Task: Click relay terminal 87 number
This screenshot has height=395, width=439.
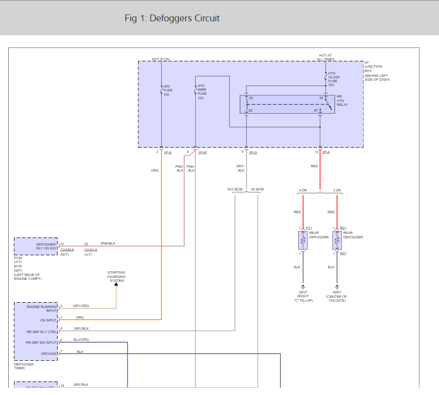Action: 316,111
